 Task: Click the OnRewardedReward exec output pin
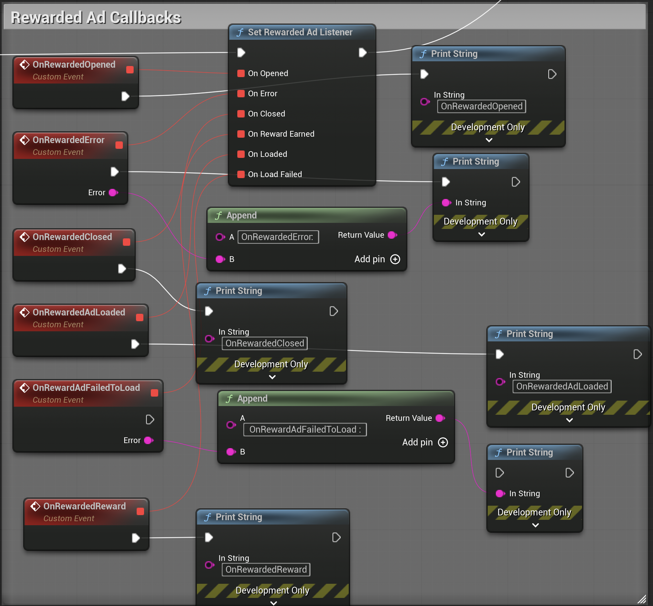point(136,538)
